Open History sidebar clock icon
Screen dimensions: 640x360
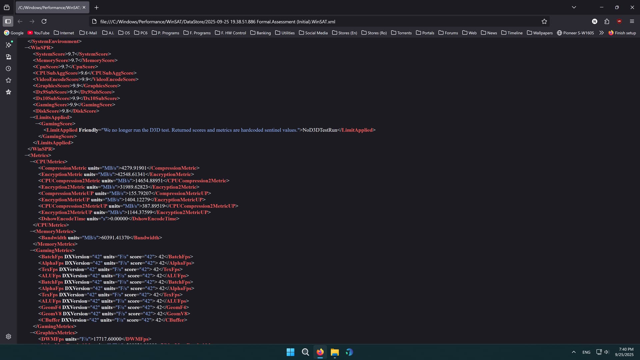tap(9, 69)
